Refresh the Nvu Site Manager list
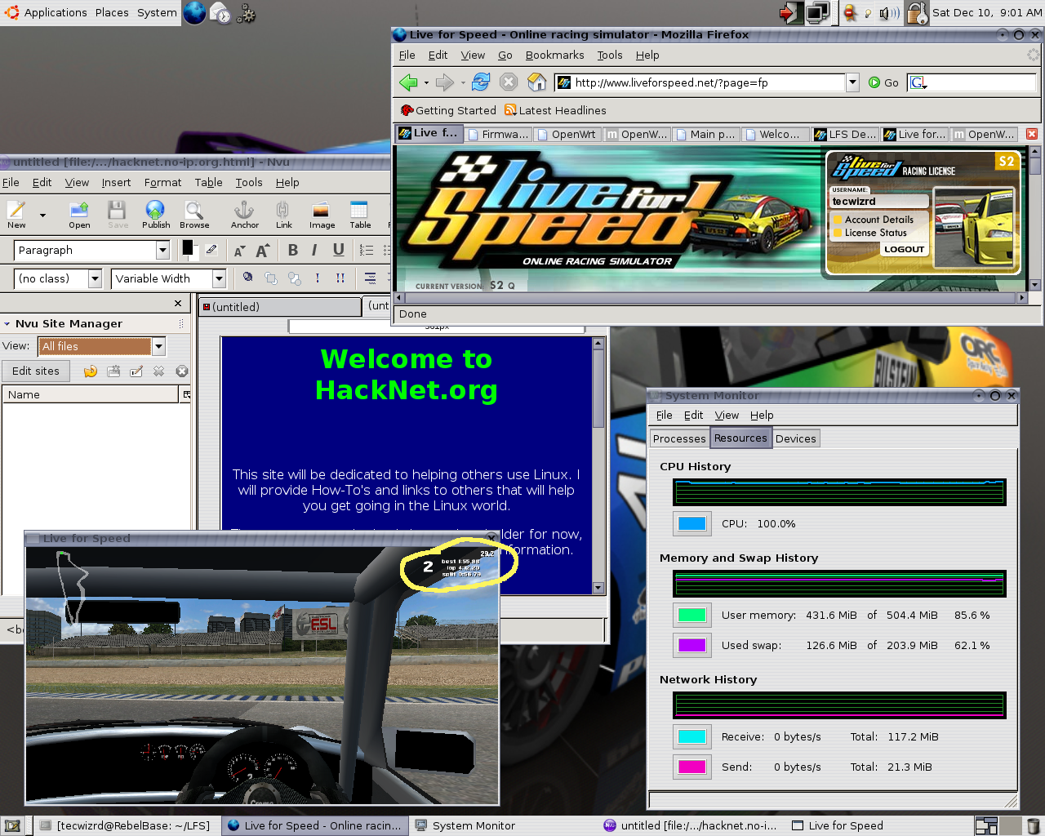This screenshot has width=1045, height=836. coord(91,371)
